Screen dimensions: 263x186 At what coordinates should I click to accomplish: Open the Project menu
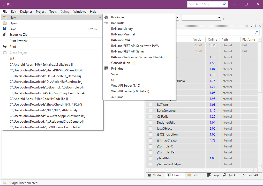(x=41, y=12)
